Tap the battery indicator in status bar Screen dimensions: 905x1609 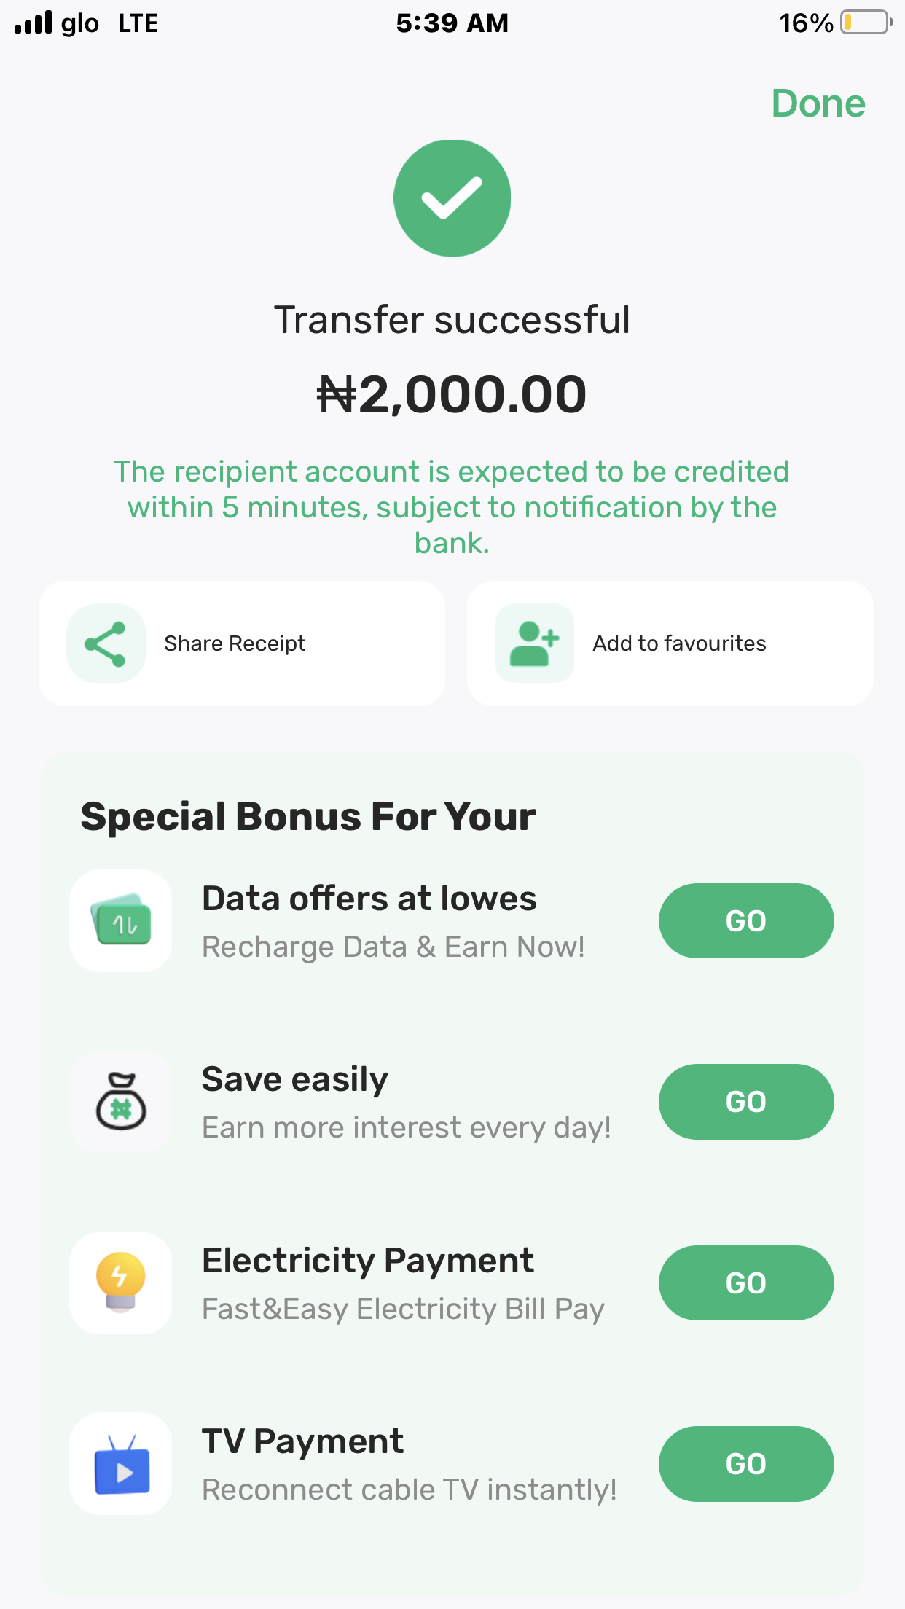pyautogui.click(x=866, y=23)
